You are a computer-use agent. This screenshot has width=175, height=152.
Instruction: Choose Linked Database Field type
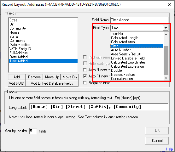137,58
